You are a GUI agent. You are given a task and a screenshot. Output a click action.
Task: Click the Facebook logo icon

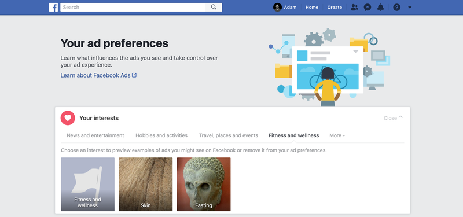pyautogui.click(x=53, y=7)
